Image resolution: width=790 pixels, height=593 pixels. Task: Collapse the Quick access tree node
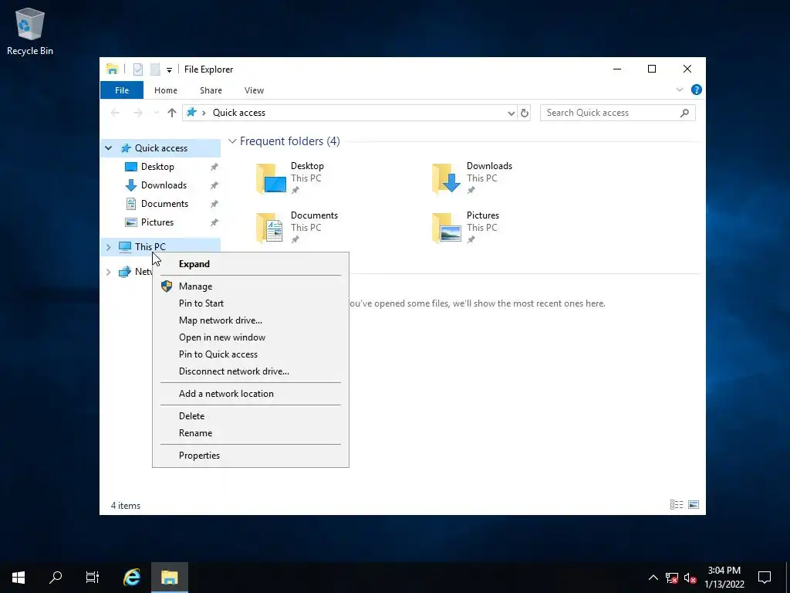point(108,147)
